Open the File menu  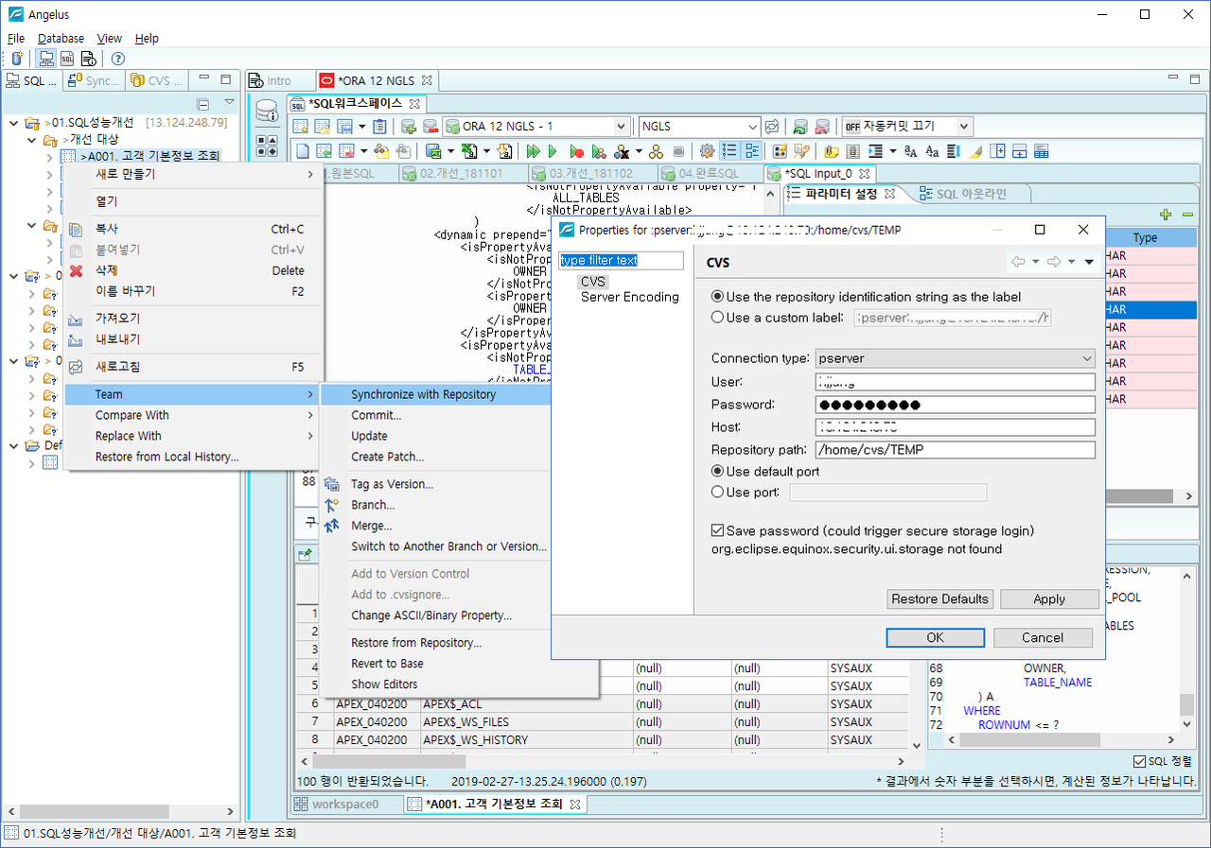[x=16, y=39]
